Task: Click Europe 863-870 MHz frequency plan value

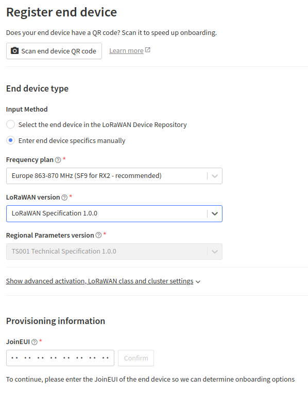Action: tap(87, 175)
